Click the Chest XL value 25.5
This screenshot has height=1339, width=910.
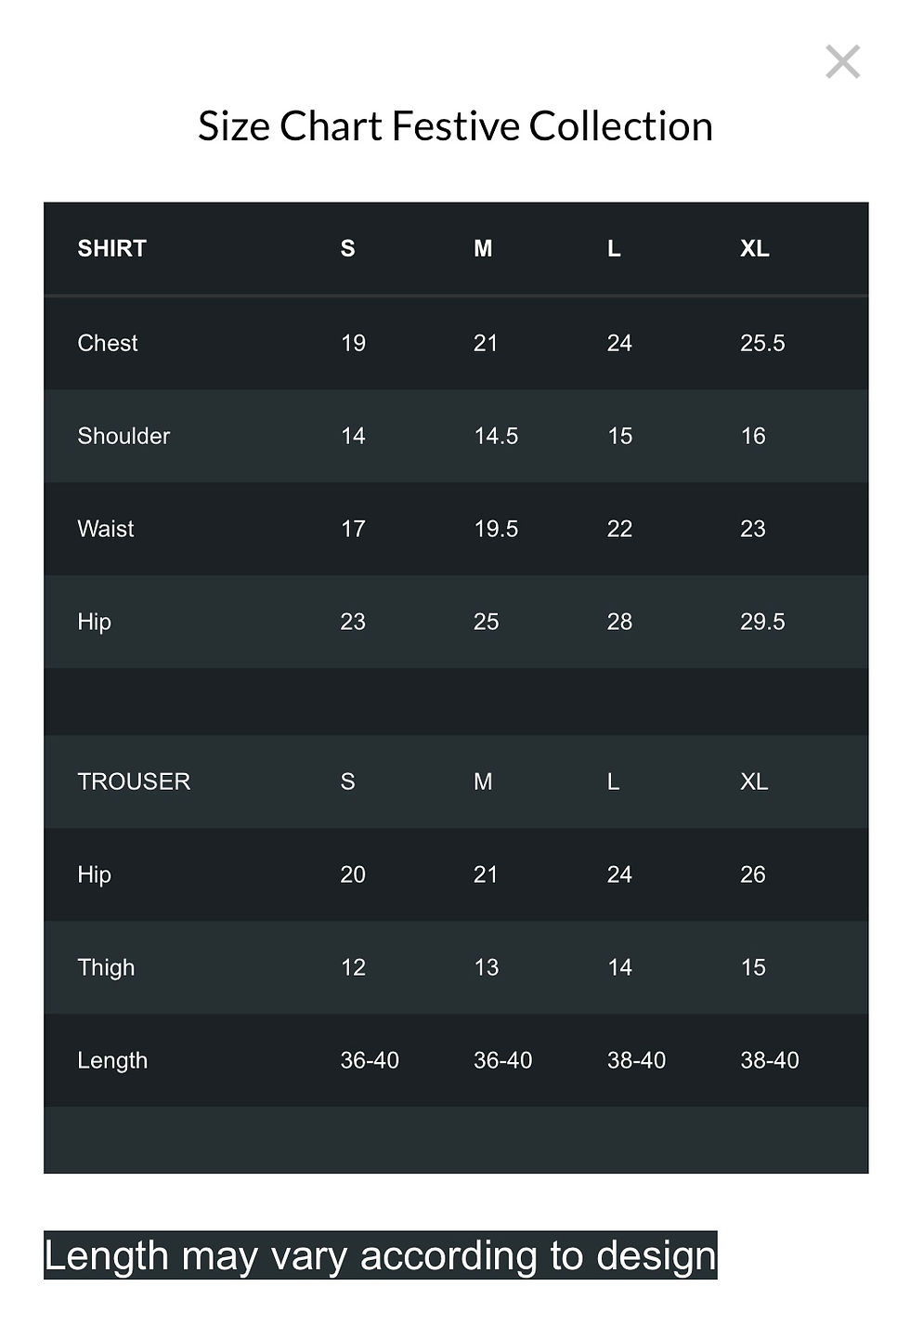click(x=762, y=343)
